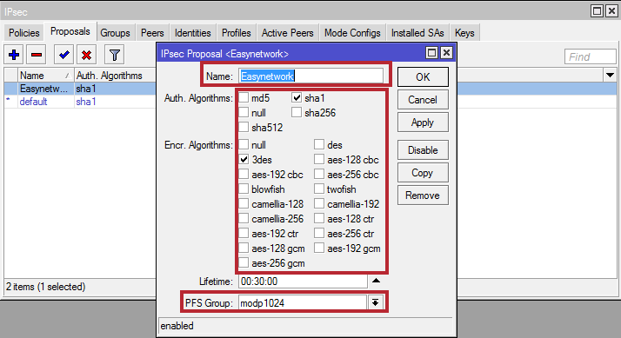
Task: Click the Cancel button
Action: click(423, 100)
